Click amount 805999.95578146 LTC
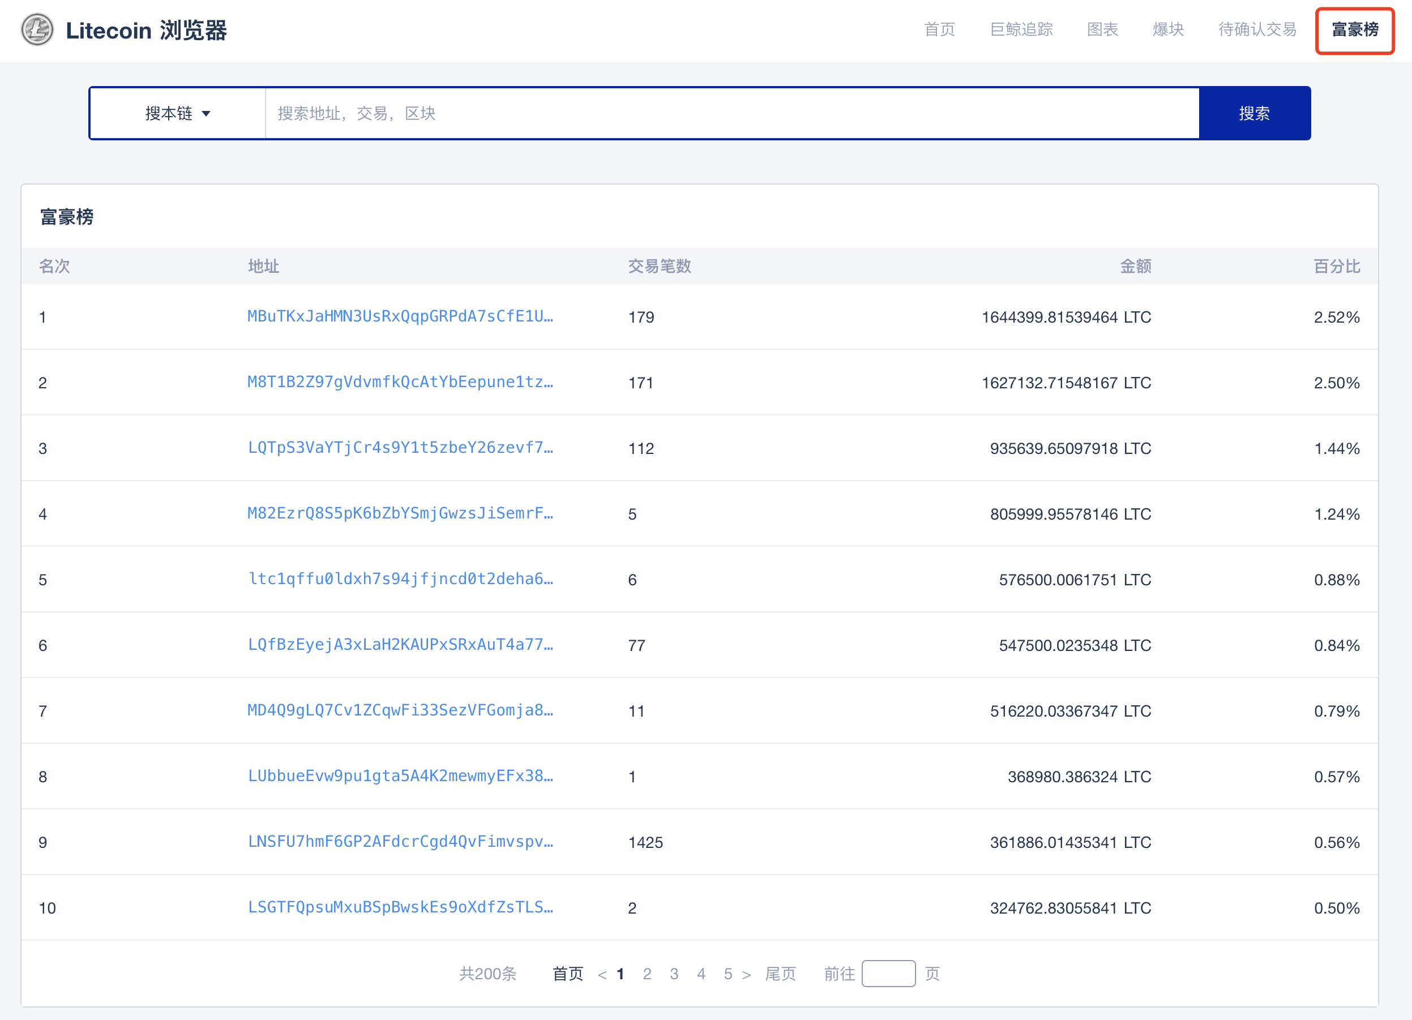1412x1020 pixels. [1071, 514]
